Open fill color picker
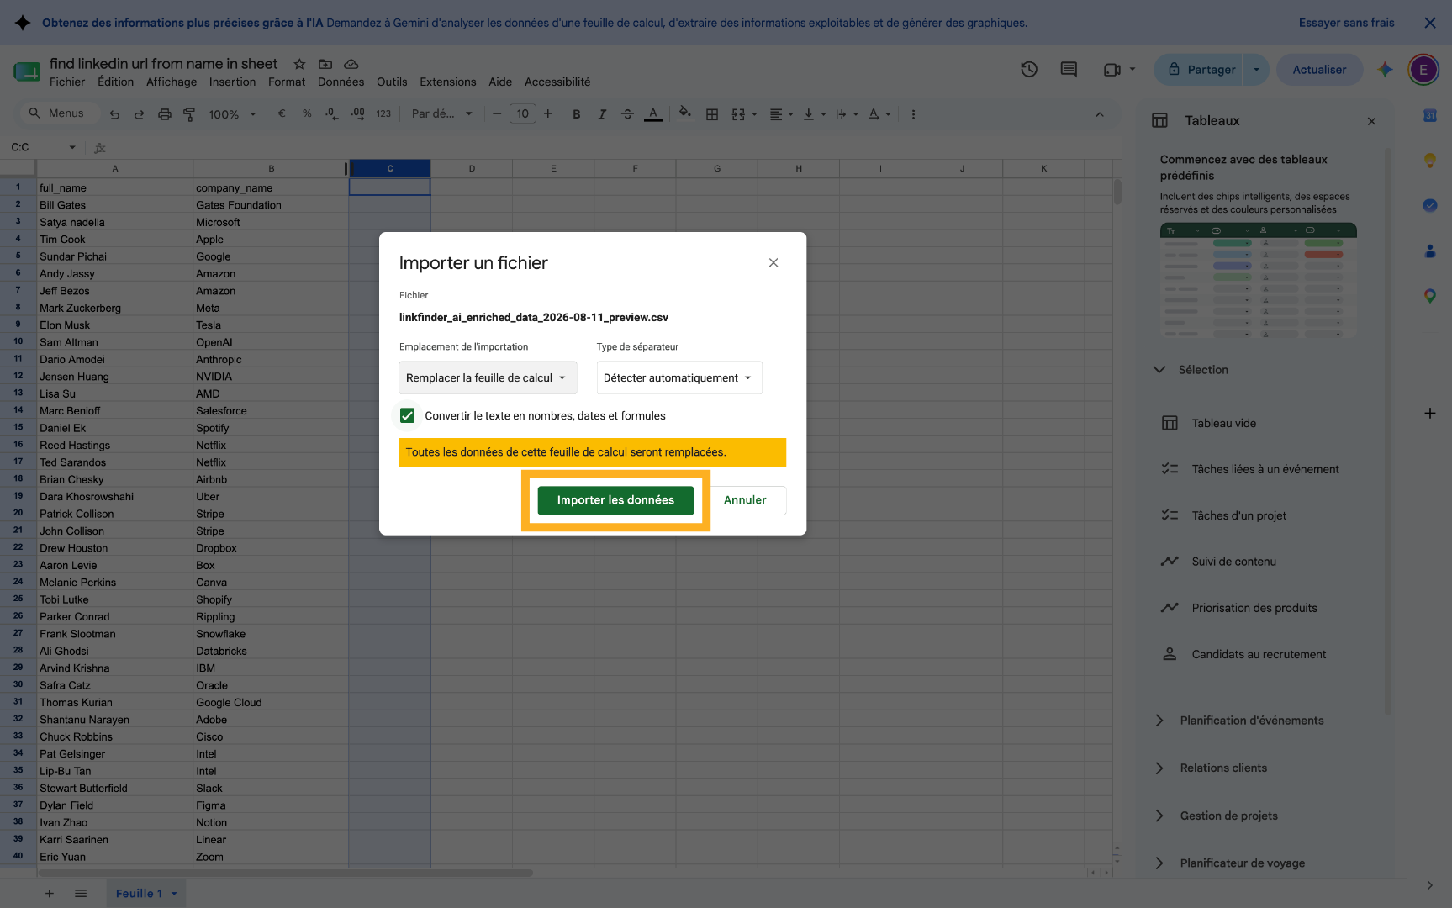This screenshot has width=1452, height=908. click(x=685, y=113)
